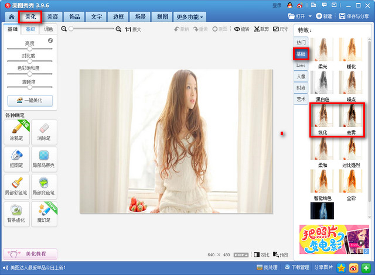Select the 人像 effects category tab
The width and height of the screenshot is (375, 275).
(x=301, y=76)
